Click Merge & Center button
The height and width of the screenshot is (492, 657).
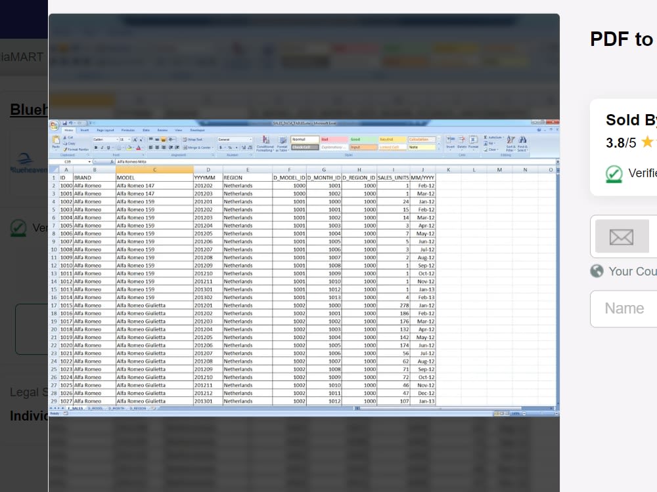198,148
